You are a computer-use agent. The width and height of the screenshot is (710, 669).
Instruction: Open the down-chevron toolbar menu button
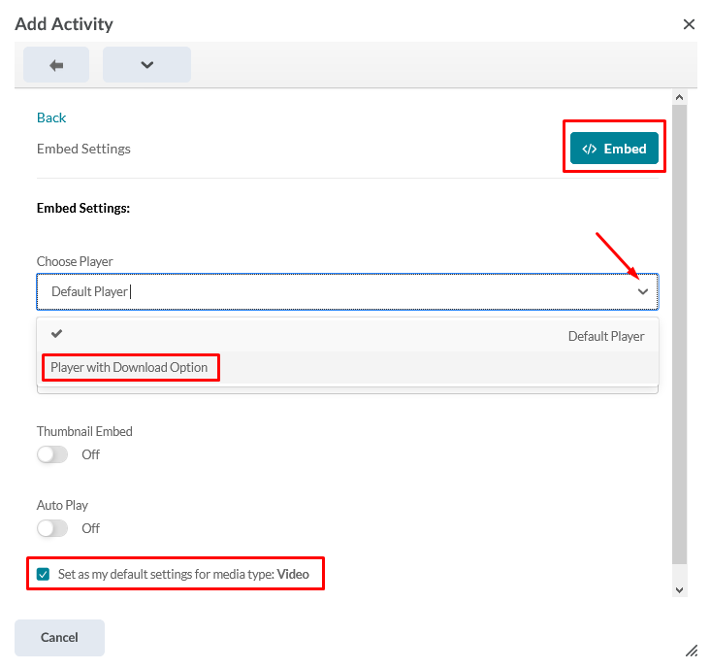[146, 65]
